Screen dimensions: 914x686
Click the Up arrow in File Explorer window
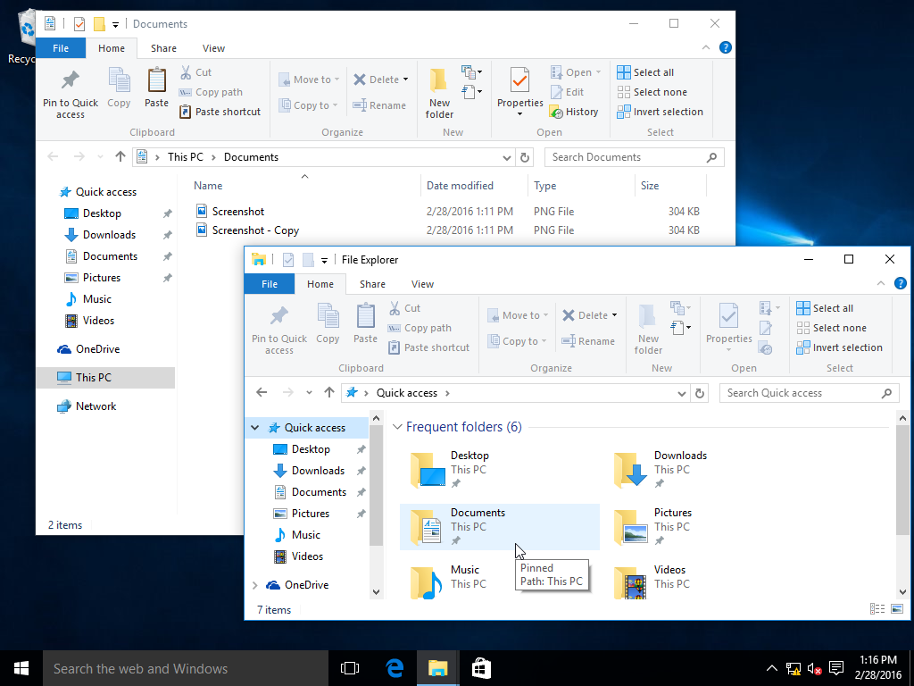(x=329, y=393)
